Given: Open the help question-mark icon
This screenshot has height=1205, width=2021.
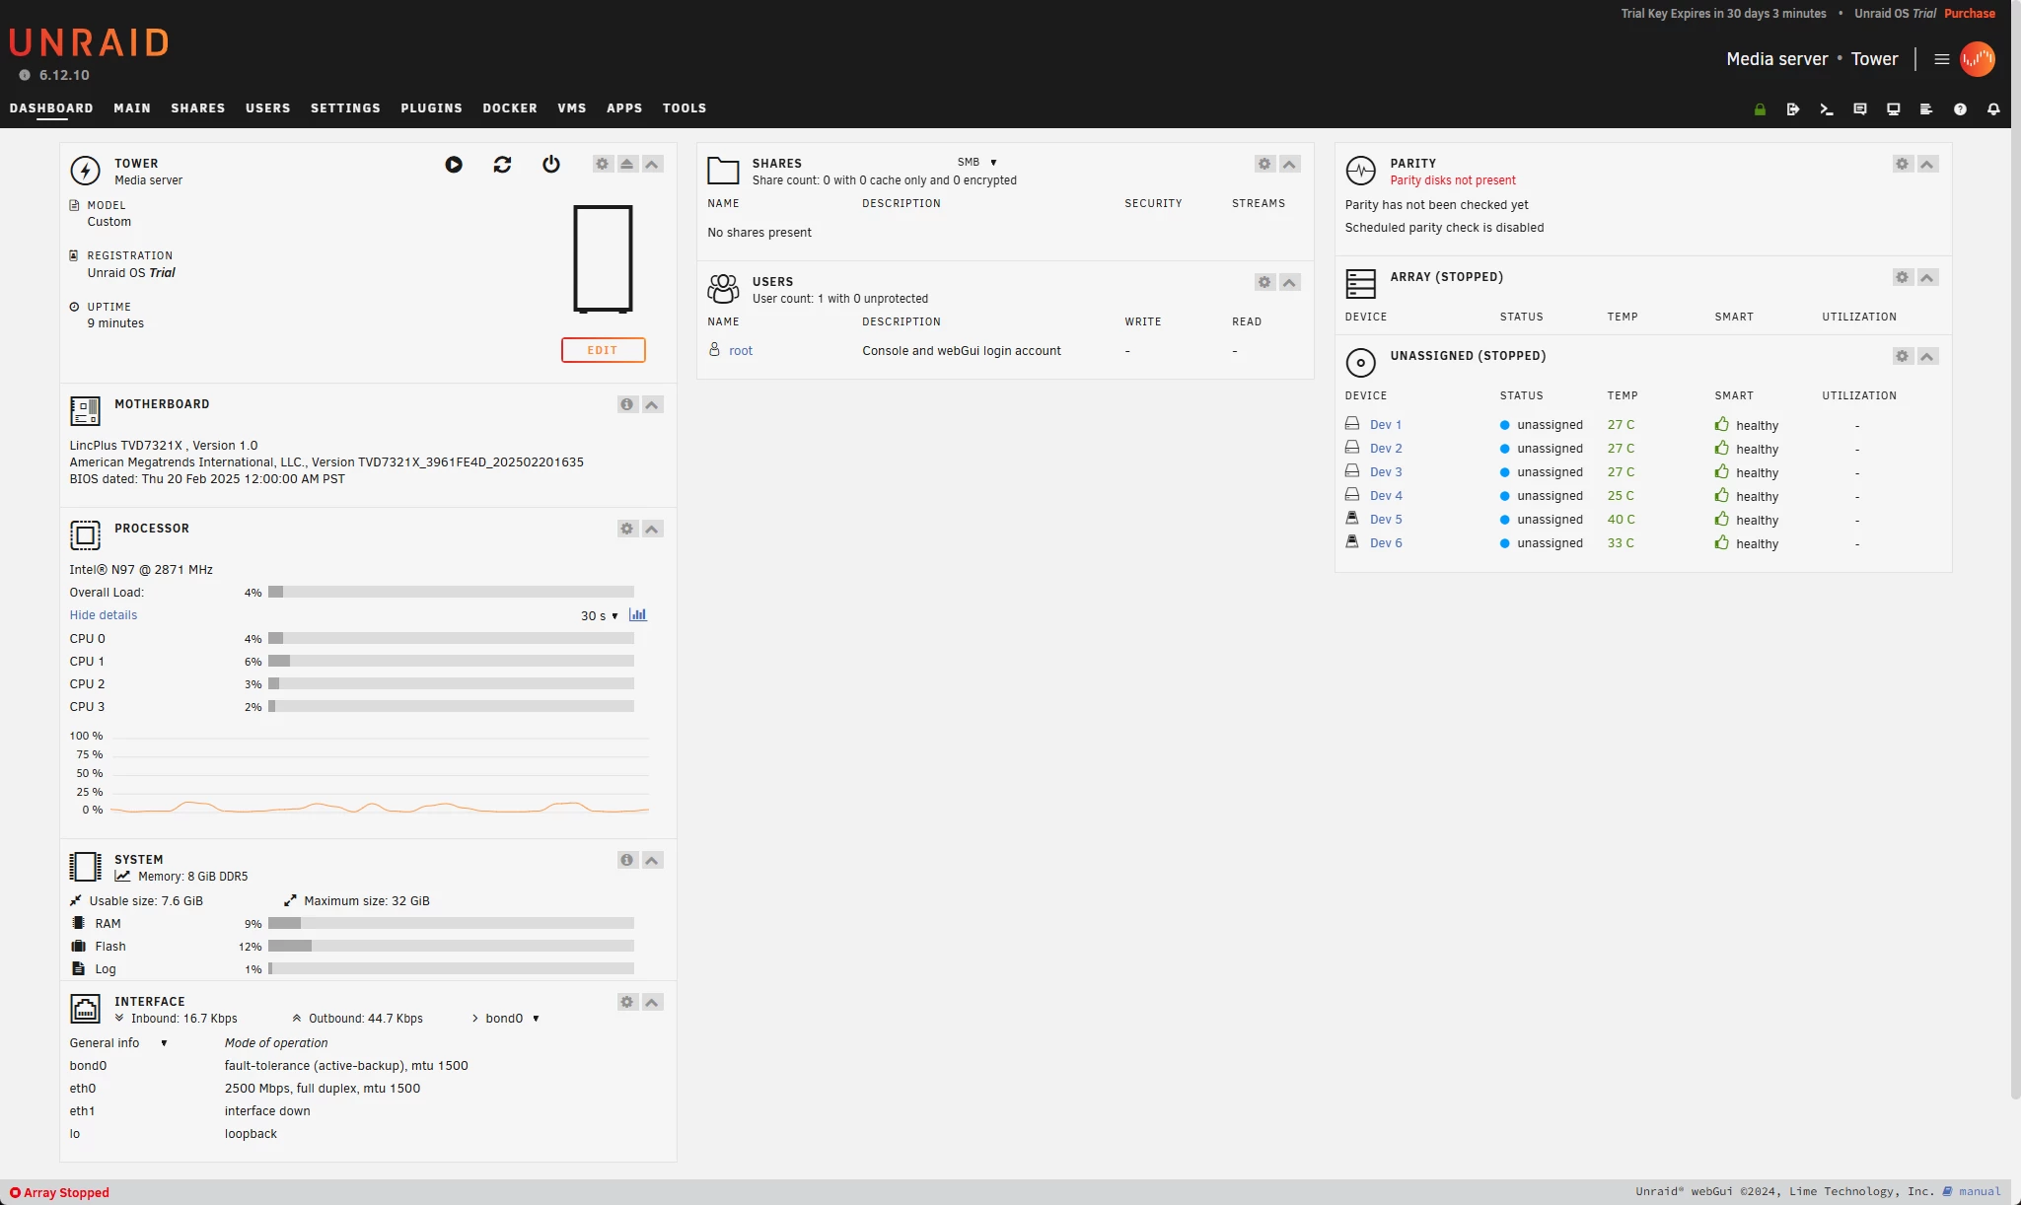Looking at the screenshot, I should (x=1960, y=109).
